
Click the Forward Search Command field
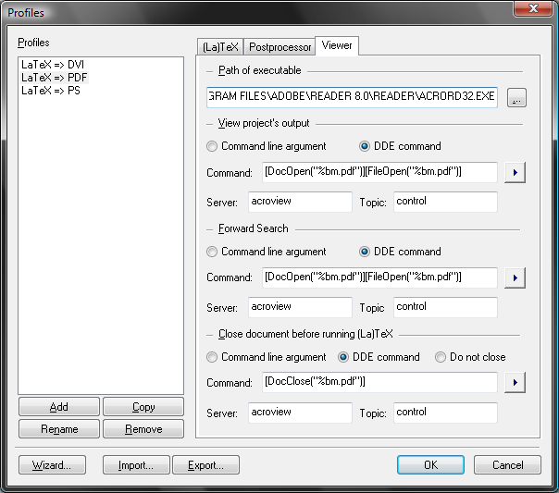click(x=379, y=277)
